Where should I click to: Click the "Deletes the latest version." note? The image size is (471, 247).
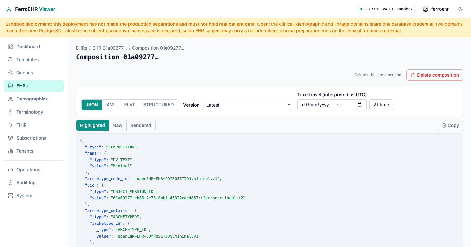point(378,75)
